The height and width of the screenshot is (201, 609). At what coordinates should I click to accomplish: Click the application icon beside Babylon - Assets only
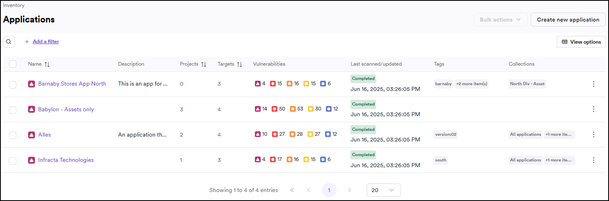pyautogui.click(x=31, y=109)
